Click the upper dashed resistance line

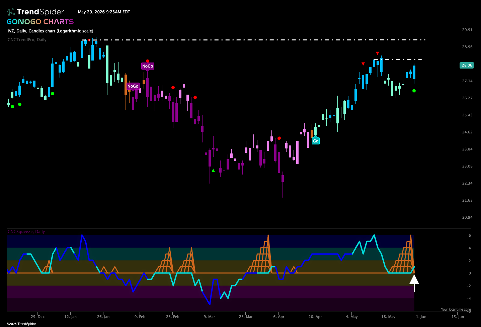(254, 40)
